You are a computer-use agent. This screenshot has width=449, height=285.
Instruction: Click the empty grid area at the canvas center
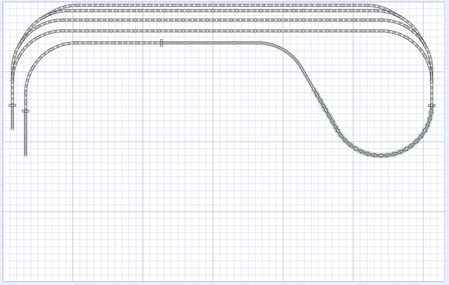pyautogui.click(x=224, y=163)
